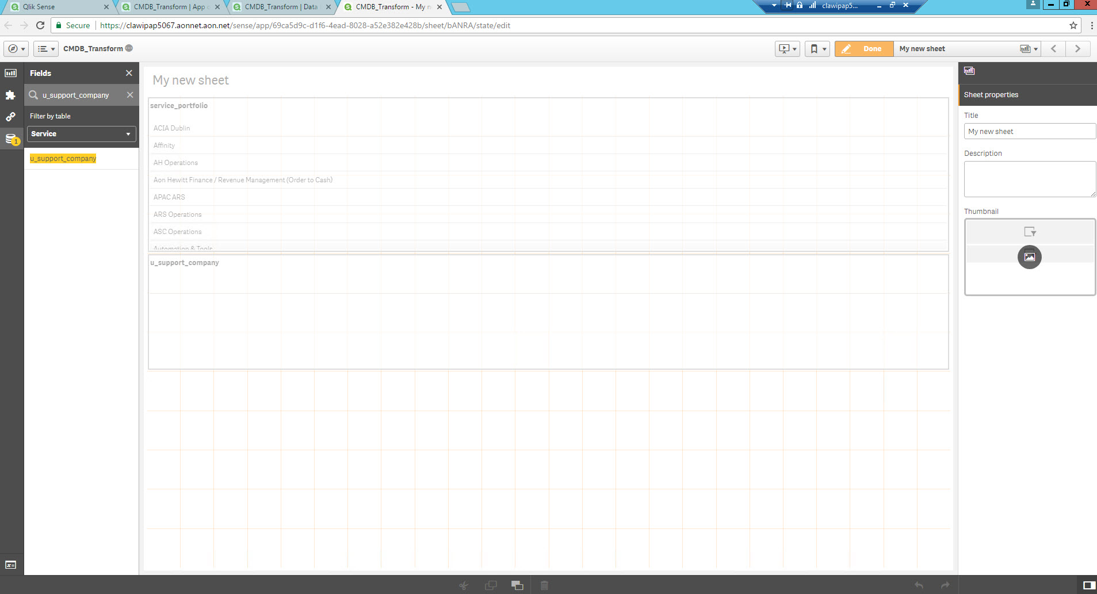Click the Description text area
This screenshot has width=1097, height=594.
(1030, 179)
